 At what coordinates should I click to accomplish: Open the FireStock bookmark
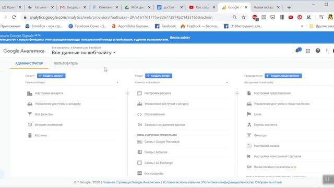tap(200, 26)
